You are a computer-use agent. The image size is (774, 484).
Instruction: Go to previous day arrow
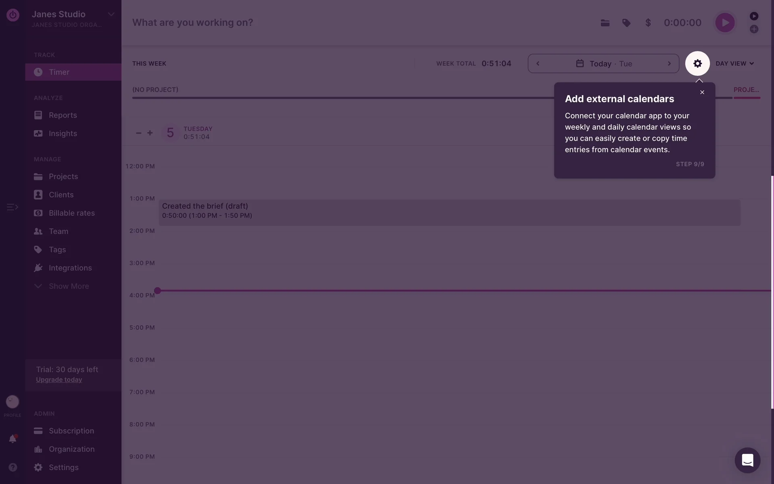538,63
